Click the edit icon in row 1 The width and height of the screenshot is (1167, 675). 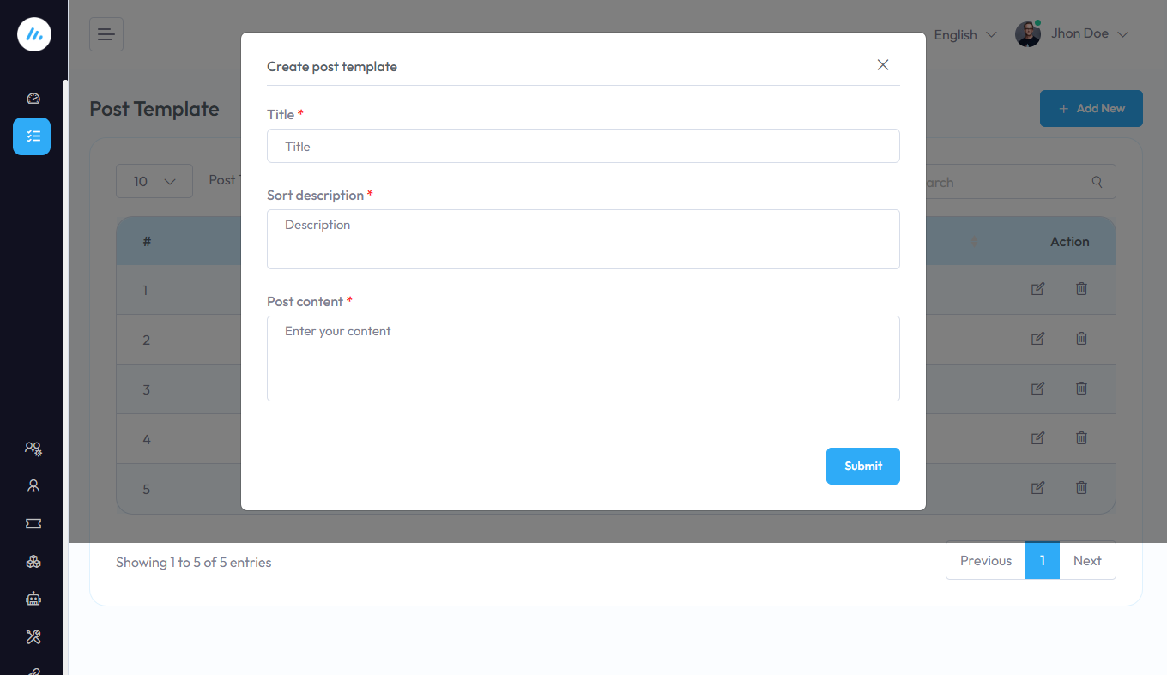click(x=1037, y=289)
